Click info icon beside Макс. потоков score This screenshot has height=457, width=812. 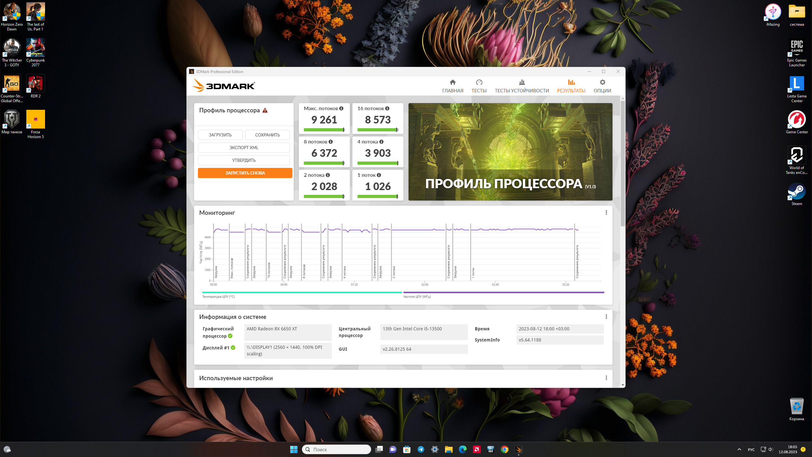tap(341, 109)
